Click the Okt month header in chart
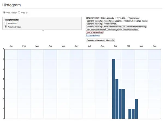 click(x=128, y=46)
